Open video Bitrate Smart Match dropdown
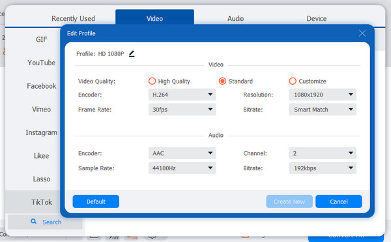This screenshot has height=242, width=391. [x=323, y=110]
